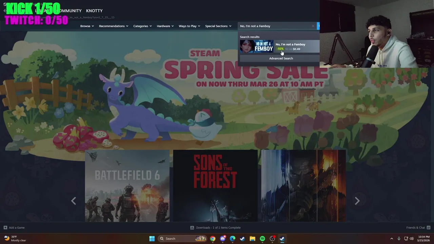Expand the Hardware menu

pos(165,26)
